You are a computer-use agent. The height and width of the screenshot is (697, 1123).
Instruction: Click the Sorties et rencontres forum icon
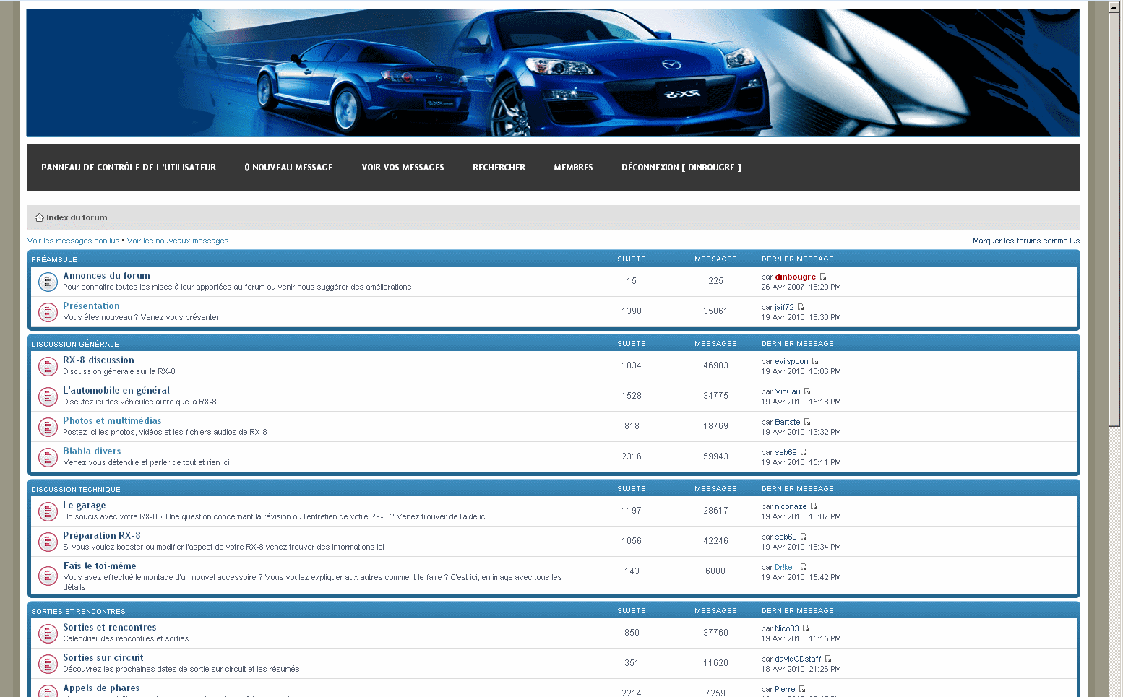(48, 633)
